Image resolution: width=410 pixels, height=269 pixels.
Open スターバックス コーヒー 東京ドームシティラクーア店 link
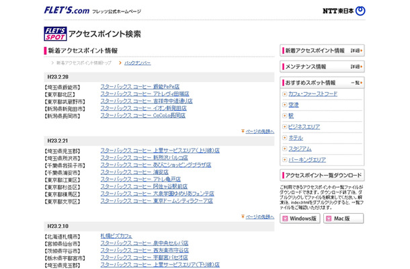pos(156,200)
